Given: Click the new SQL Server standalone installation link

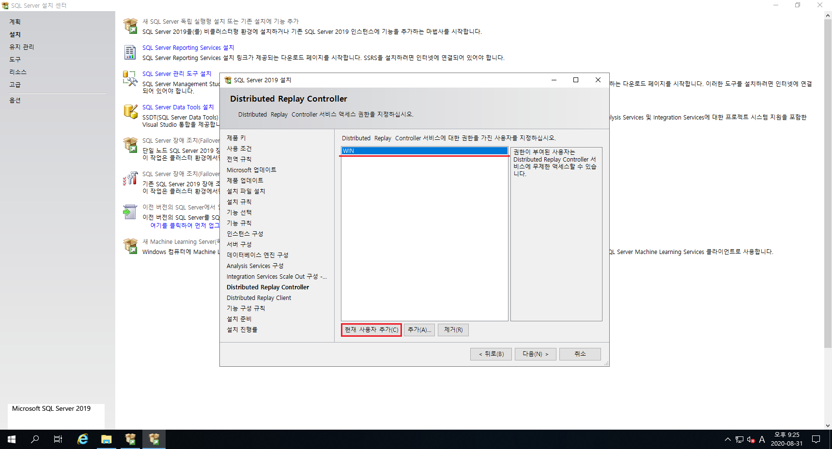Looking at the screenshot, I should click(220, 21).
